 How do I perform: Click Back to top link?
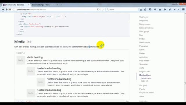[x=143, y=101]
